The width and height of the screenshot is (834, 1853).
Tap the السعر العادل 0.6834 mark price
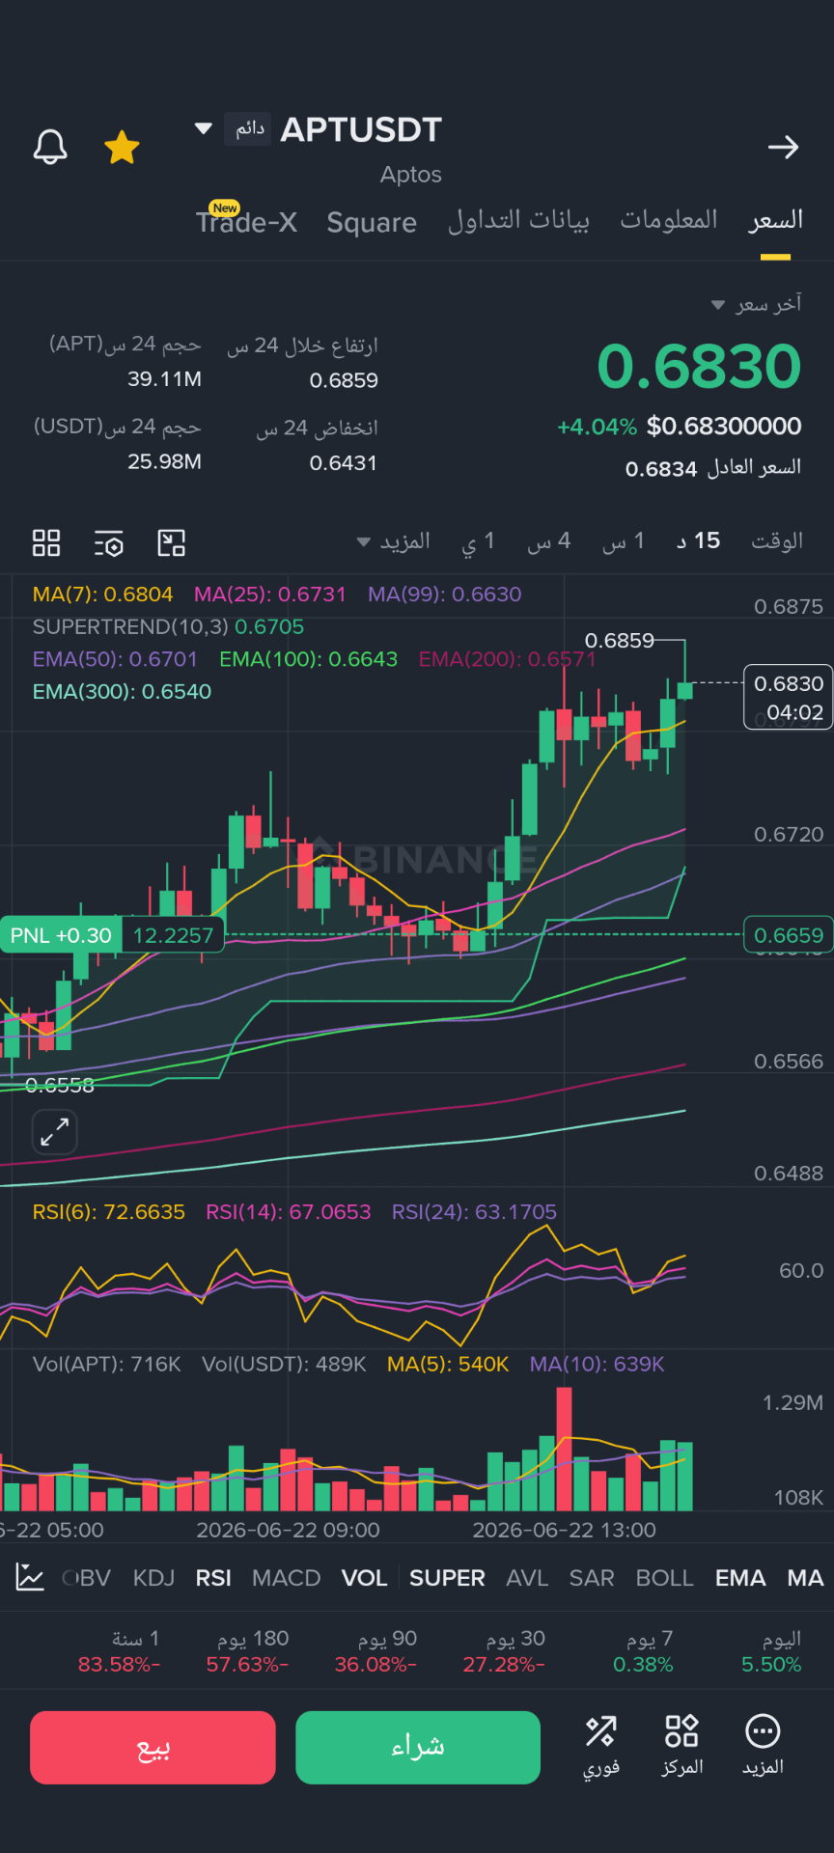(x=713, y=469)
